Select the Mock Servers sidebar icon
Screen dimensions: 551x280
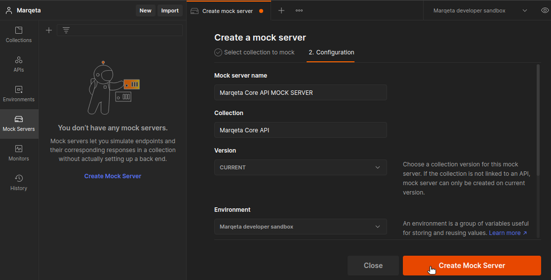[x=19, y=123]
